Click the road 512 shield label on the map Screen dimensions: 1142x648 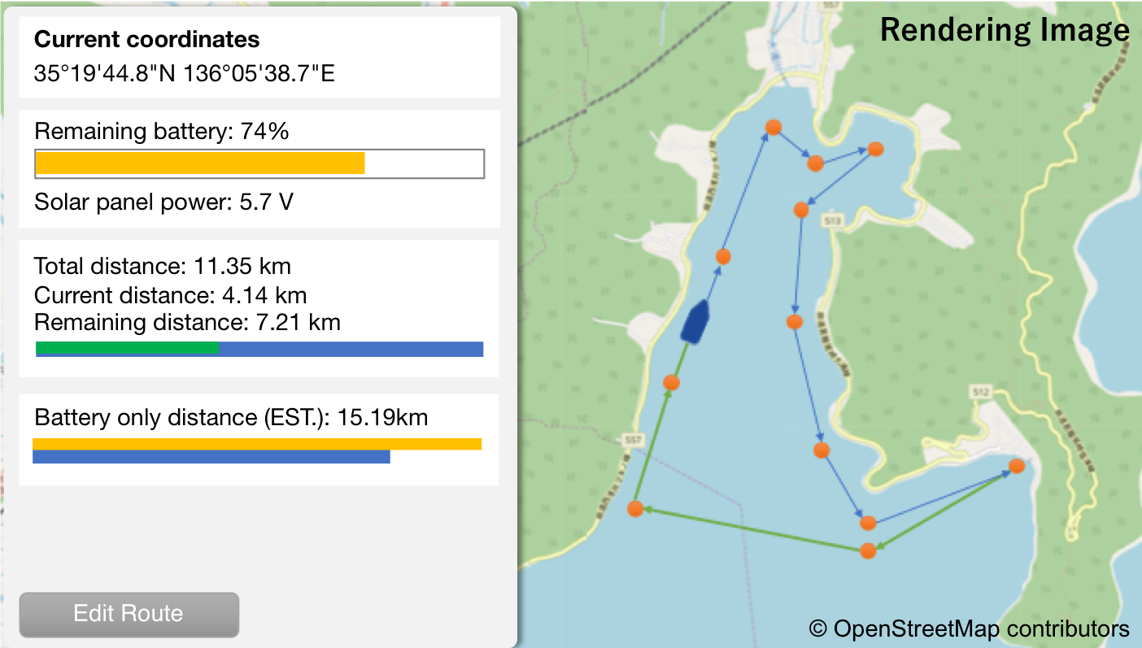(x=980, y=393)
